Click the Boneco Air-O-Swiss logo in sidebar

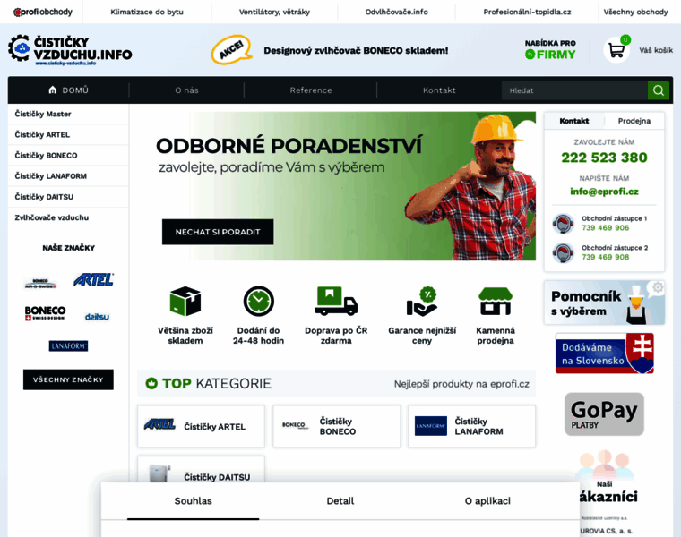click(40, 283)
